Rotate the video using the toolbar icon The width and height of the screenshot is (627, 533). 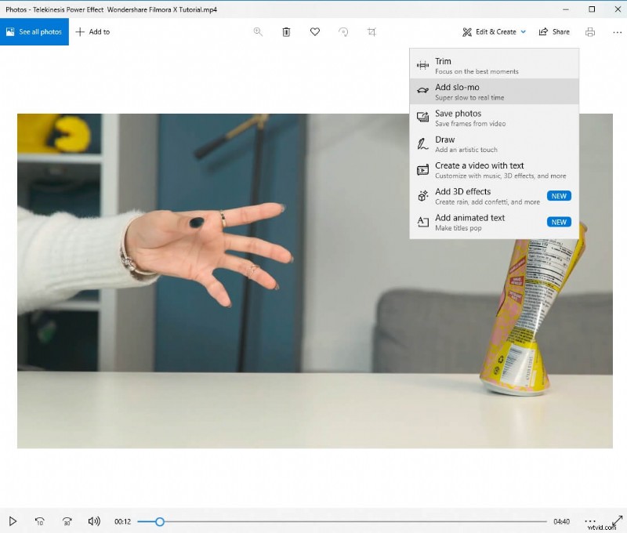click(x=343, y=32)
